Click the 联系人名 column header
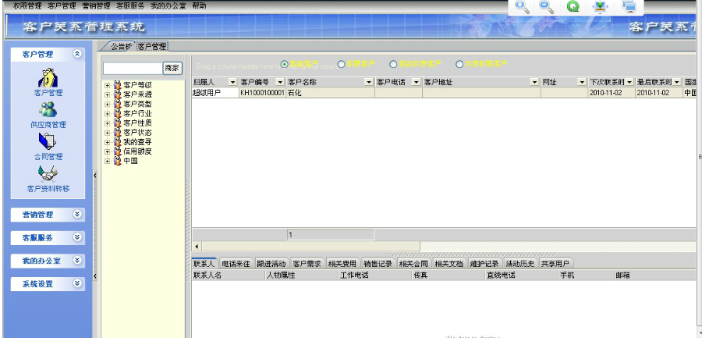 (x=229, y=276)
